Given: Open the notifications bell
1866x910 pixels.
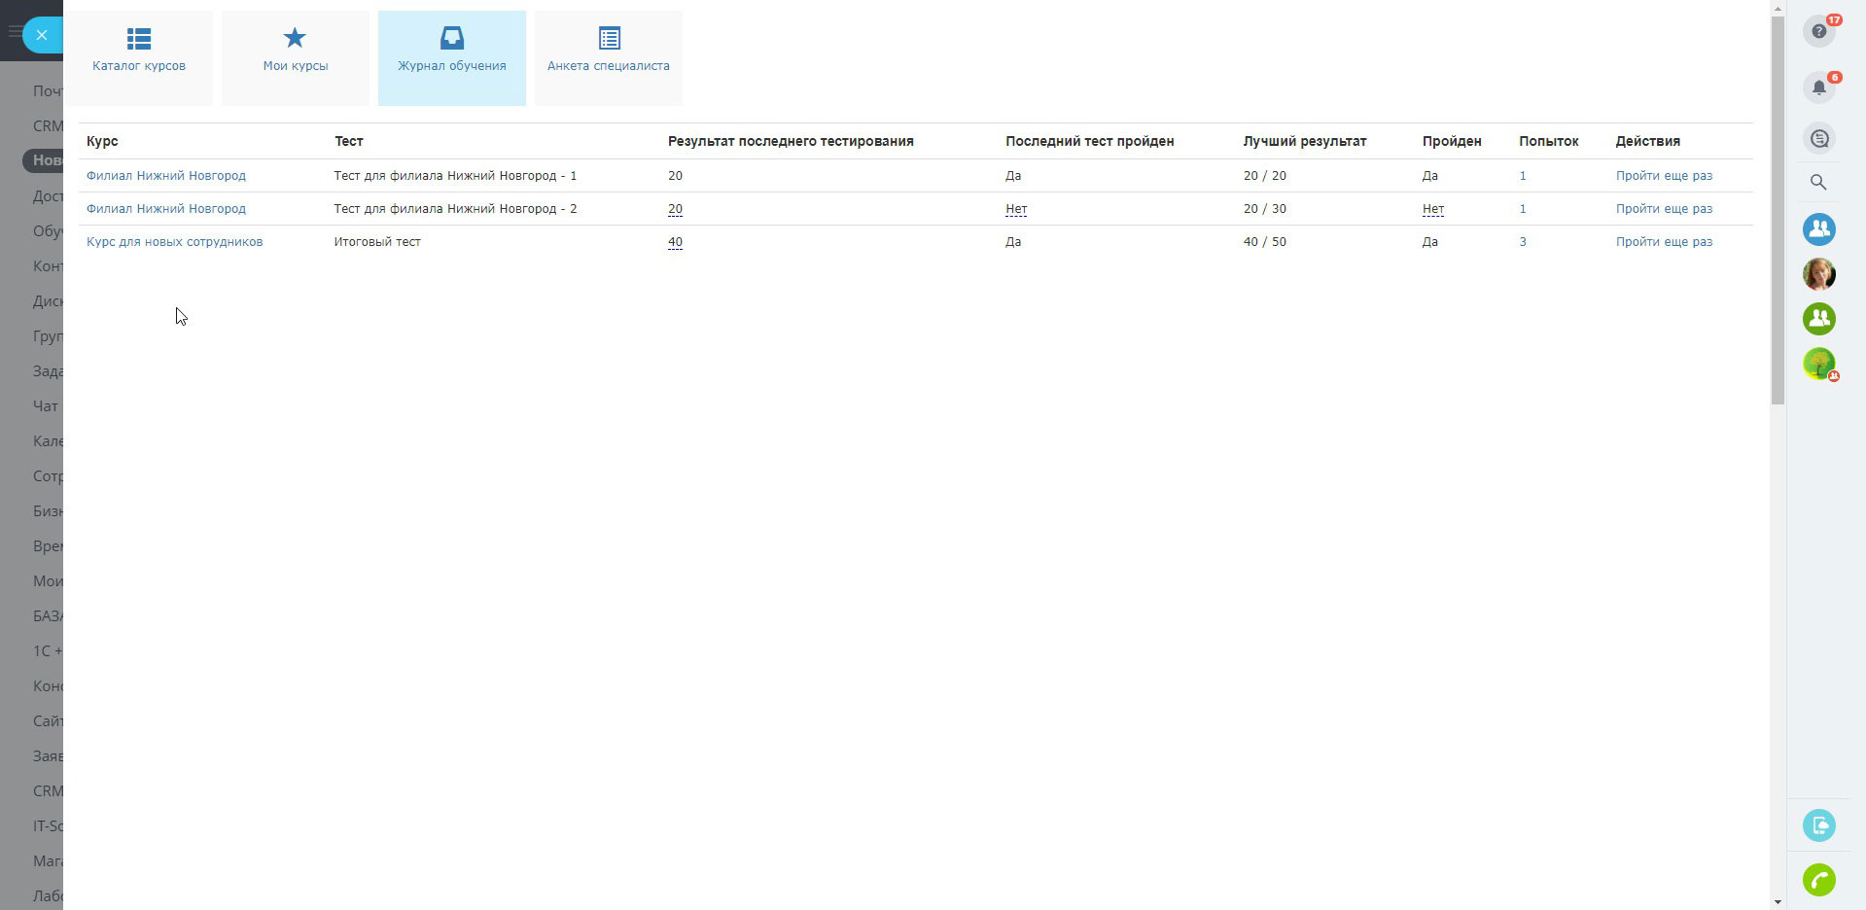Looking at the screenshot, I should [1819, 87].
